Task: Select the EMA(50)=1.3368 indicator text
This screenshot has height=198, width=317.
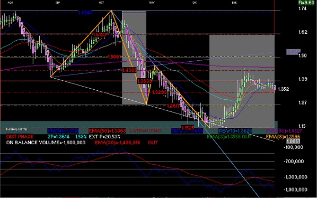Action: (x=107, y=131)
